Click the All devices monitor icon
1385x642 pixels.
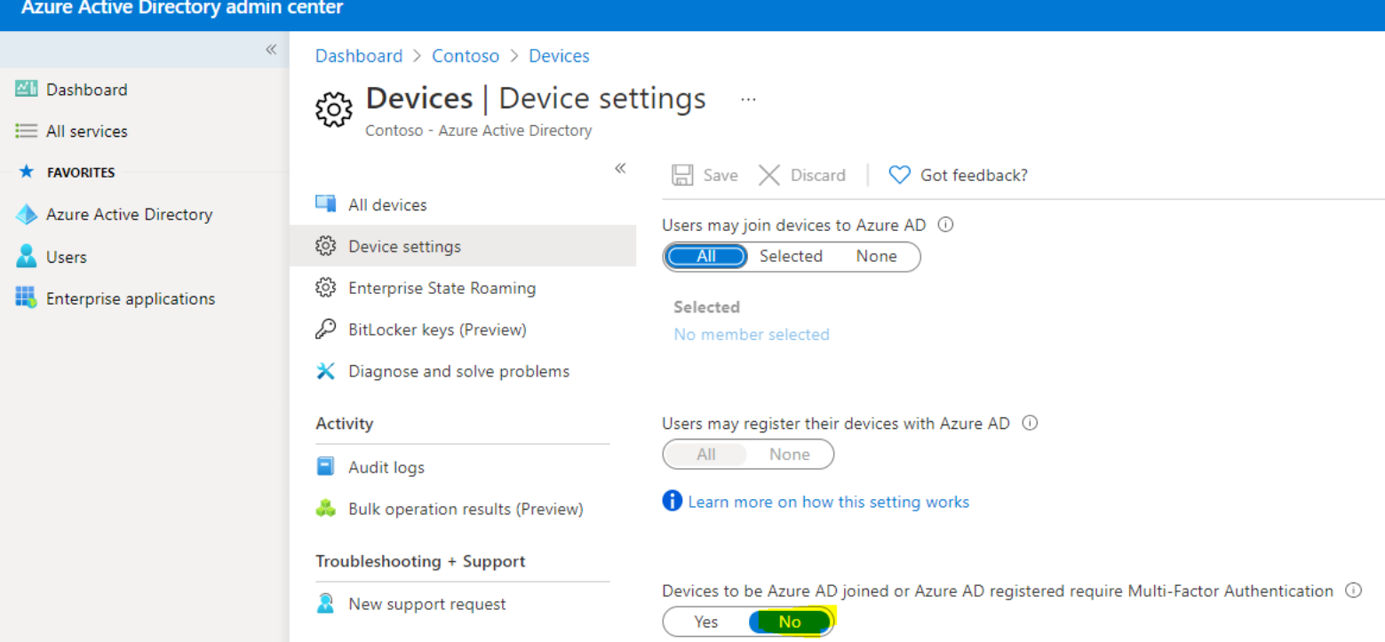(326, 204)
